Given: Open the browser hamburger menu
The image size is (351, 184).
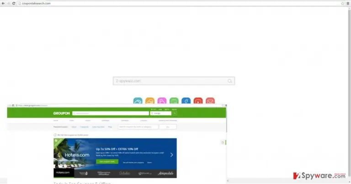Looking at the screenshot, I should (x=348, y=3).
